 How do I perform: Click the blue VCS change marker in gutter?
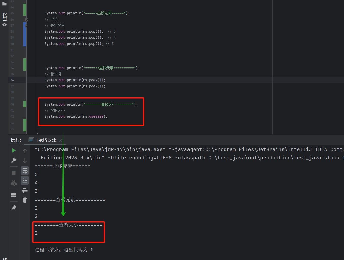point(25,34)
